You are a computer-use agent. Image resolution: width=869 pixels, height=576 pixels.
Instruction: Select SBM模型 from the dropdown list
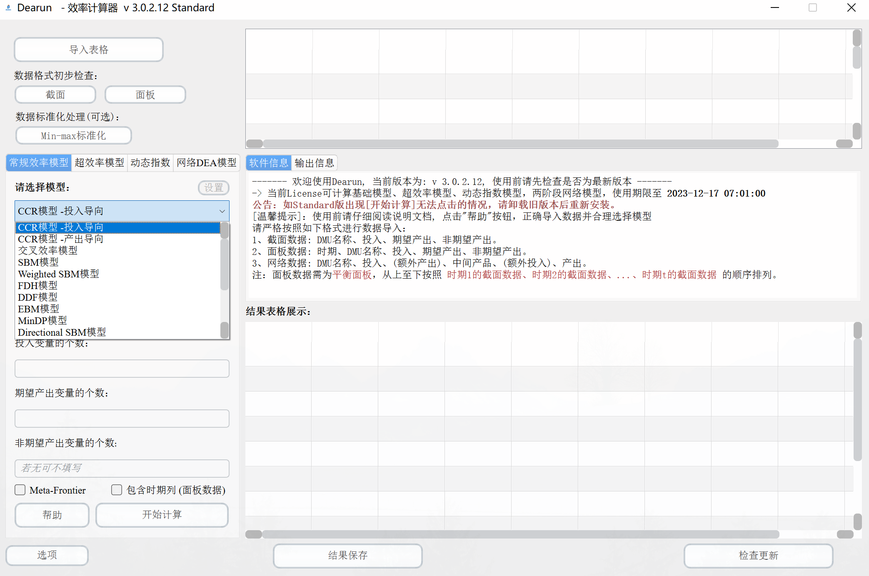coord(38,262)
